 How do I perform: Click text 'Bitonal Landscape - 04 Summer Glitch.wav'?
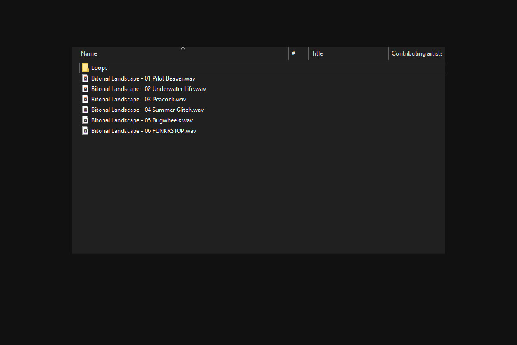147,110
